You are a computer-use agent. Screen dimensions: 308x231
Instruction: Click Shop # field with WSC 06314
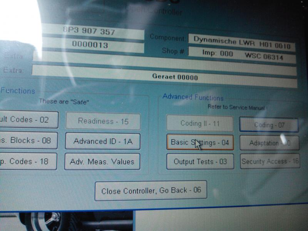coord(242,55)
